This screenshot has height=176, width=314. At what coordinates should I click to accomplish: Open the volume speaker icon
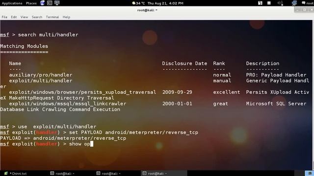point(280,3)
